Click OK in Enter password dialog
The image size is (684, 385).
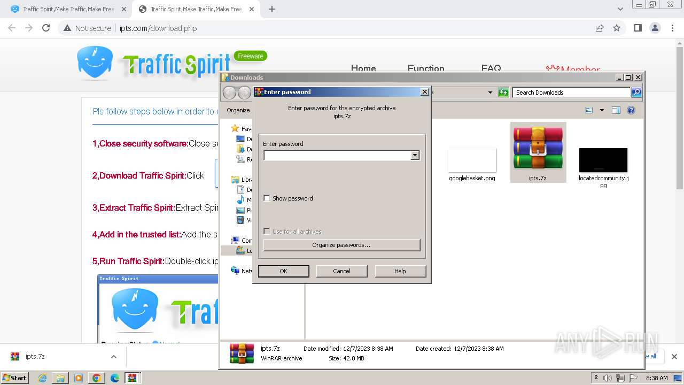283,271
